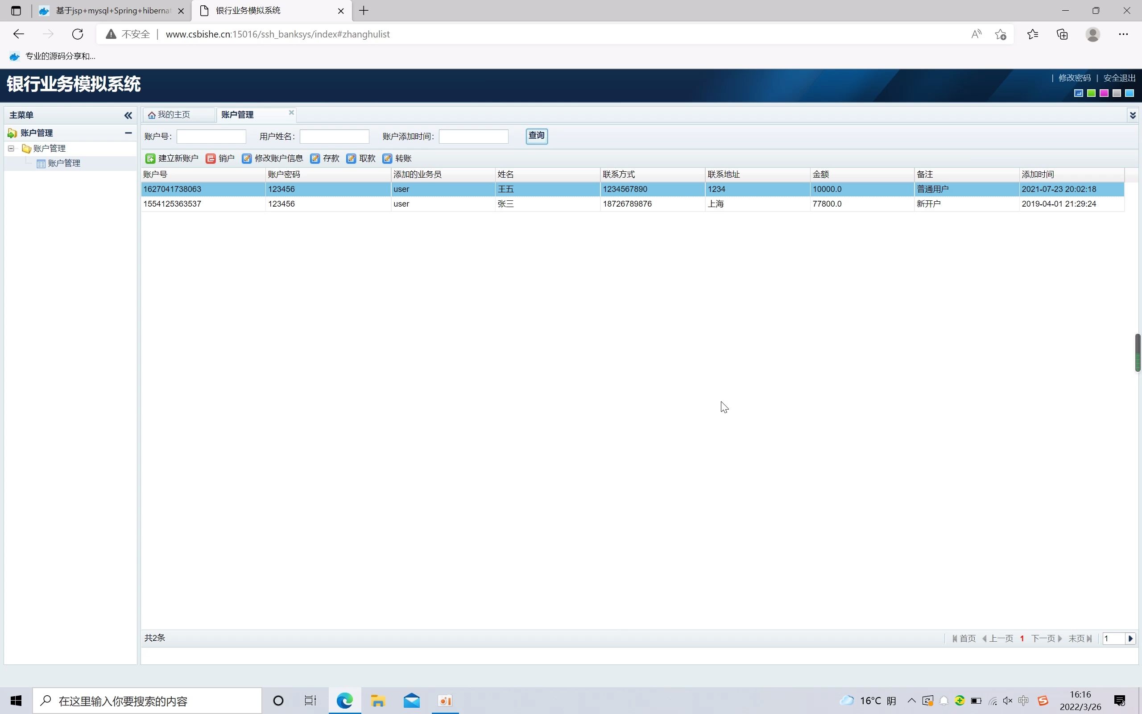The width and height of the screenshot is (1142, 714).
Task: Open a new browser tab
Action: click(x=364, y=10)
